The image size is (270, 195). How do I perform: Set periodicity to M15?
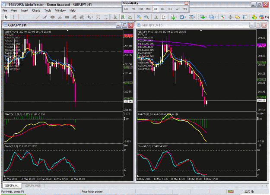[141, 9]
